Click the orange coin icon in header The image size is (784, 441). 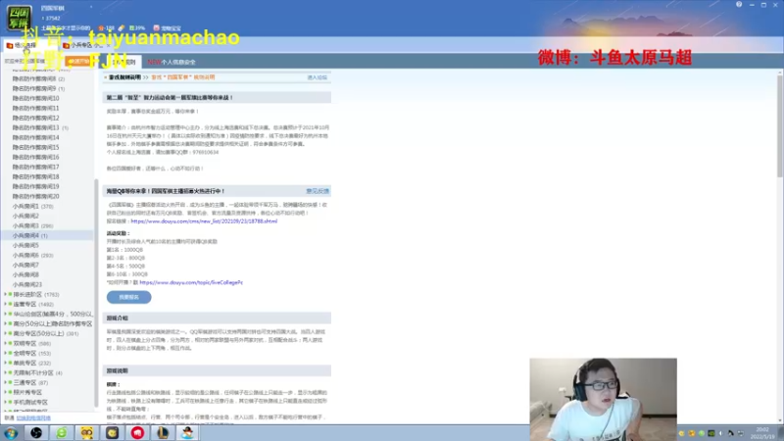click(101, 28)
